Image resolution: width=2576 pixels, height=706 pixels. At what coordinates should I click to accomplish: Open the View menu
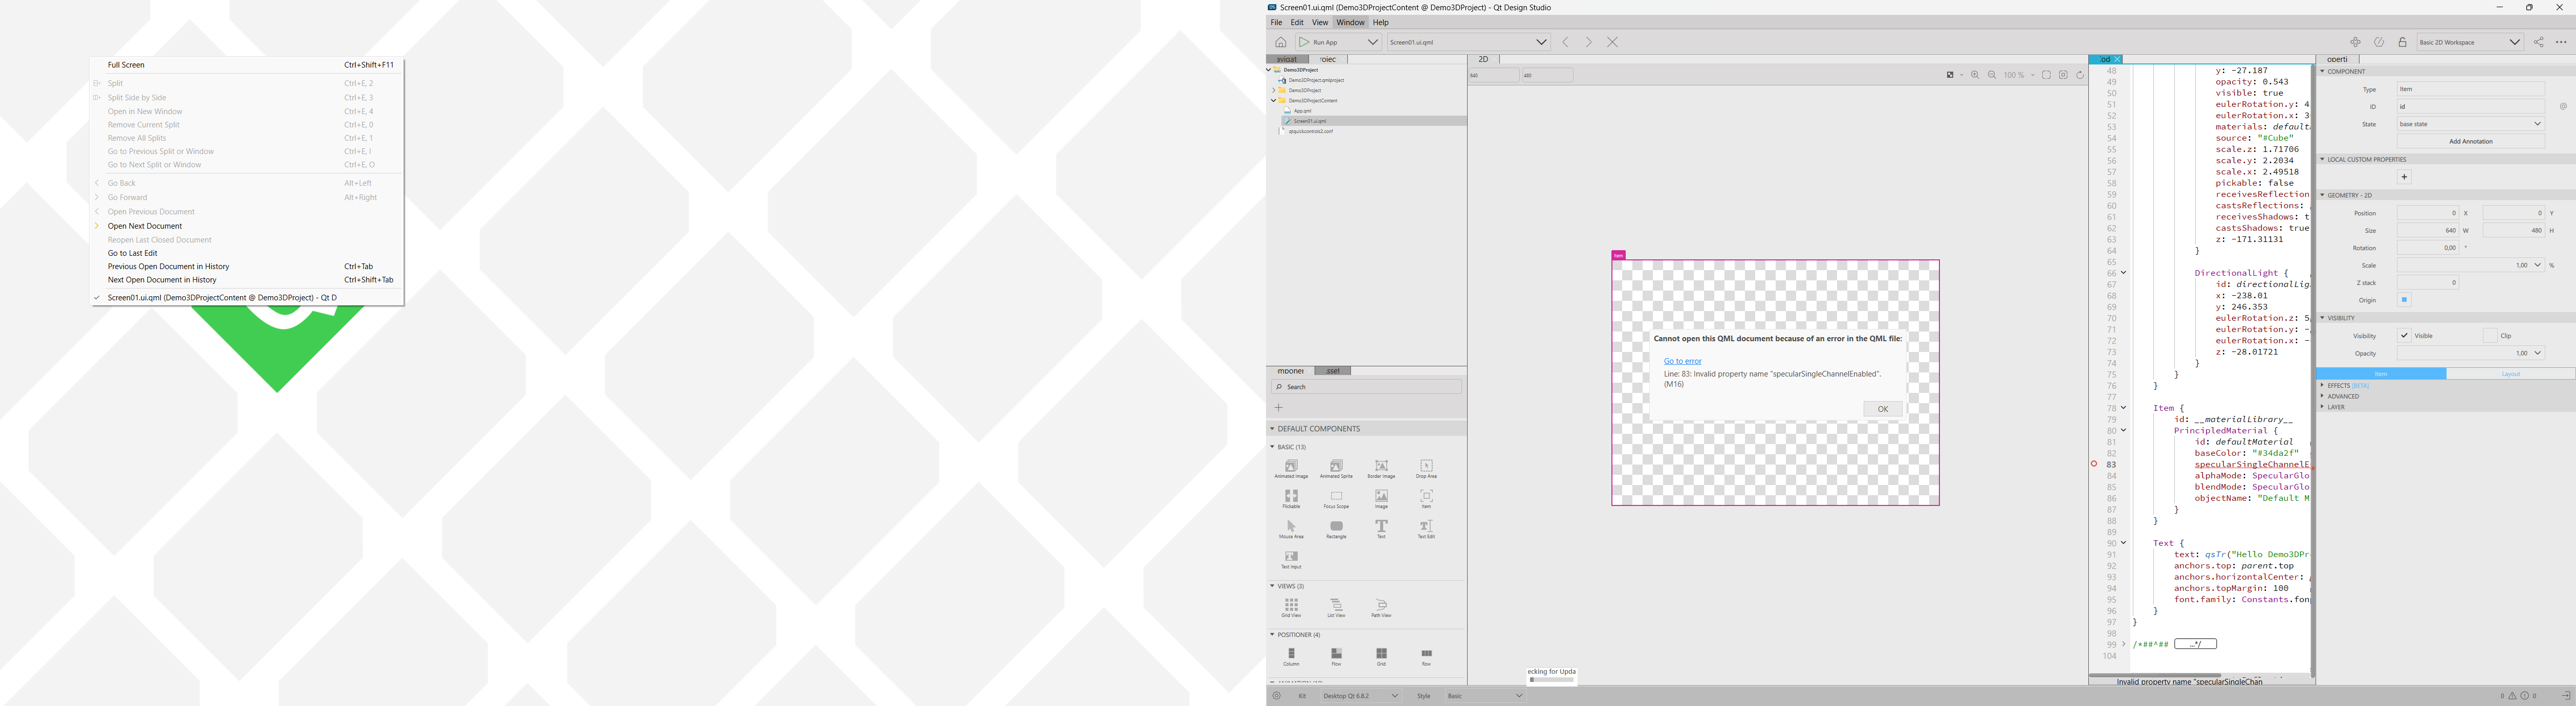1320,22
